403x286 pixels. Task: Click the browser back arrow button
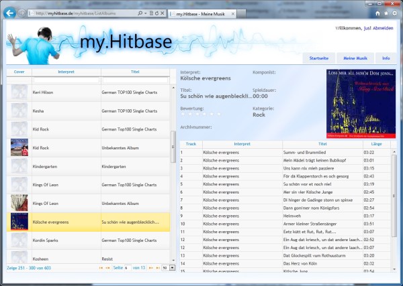(9, 13)
